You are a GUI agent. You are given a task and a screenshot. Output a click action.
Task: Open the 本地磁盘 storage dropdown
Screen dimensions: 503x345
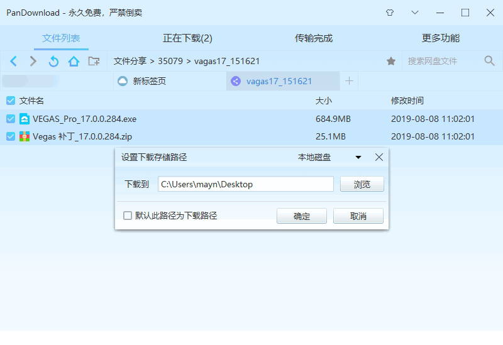click(x=329, y=158)
